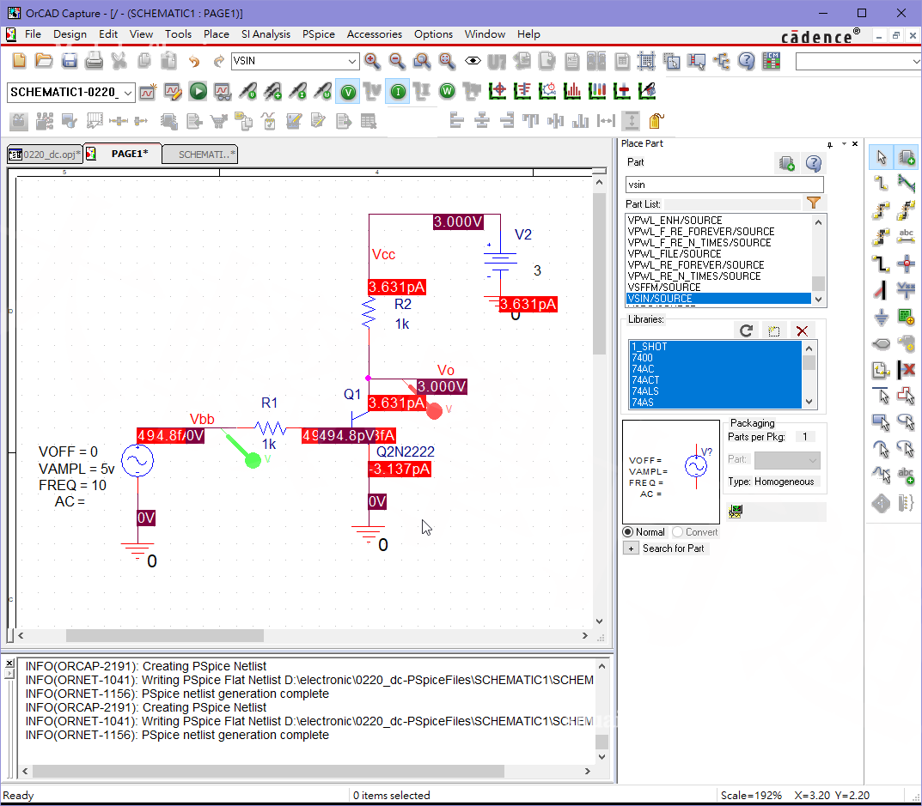Viewport: 922px width, 806px height.
Task: Zoom in on the schematic
Action: click(372, 60)
